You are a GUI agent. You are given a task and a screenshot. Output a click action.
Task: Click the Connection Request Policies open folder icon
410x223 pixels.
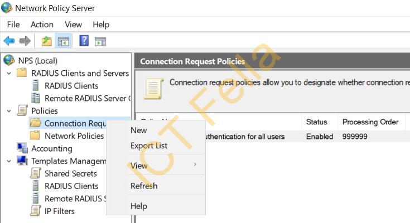click(36, 123)
